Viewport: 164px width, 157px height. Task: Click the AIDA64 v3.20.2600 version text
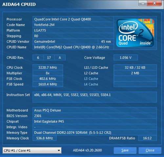coord(87,150)
